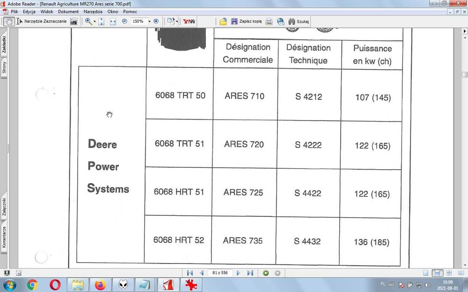
Task: Click the scrollbar up arrow
Action: [x=465, y=37]
